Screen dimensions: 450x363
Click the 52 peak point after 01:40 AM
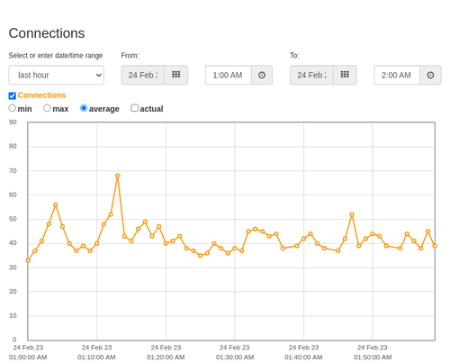pyautogui.click(x=352, y=214)
